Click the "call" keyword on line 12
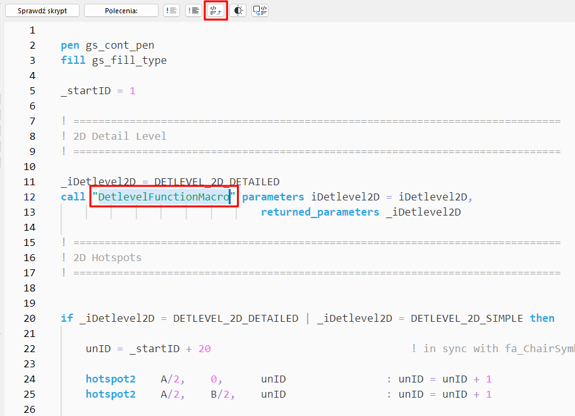This screenshot has width=575, height=416. 72,197
